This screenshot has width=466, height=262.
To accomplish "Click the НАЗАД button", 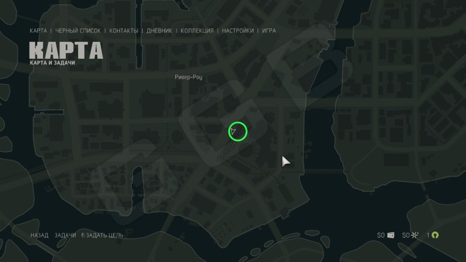I will coord(39,235).
